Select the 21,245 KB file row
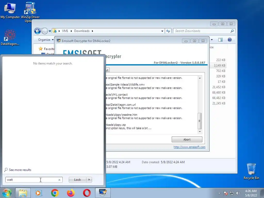Viewport: 264px width, 198px height. (x=219, y=103)
